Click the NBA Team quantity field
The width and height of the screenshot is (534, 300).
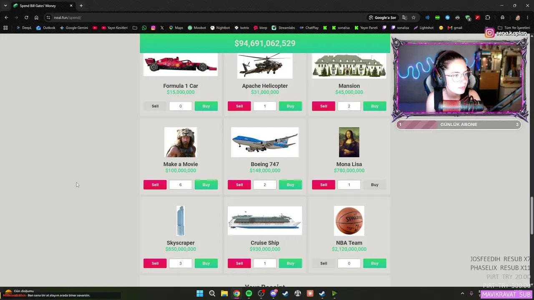coord(349,263)
